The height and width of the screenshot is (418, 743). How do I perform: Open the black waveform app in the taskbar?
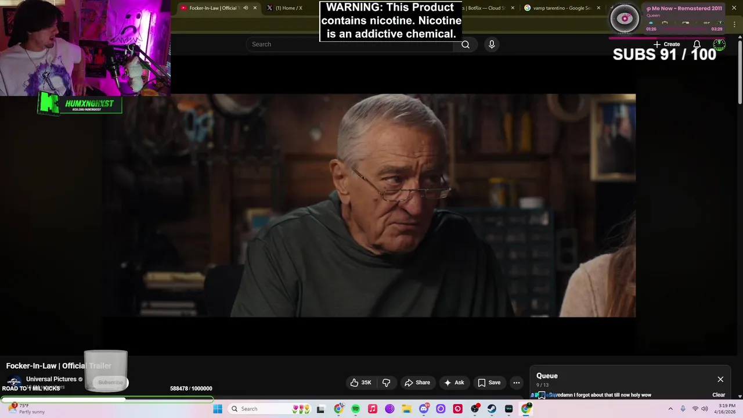click(x=509, y=409)
